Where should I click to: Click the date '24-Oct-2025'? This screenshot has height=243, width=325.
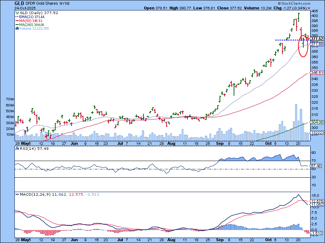click(x=25, y=8)
